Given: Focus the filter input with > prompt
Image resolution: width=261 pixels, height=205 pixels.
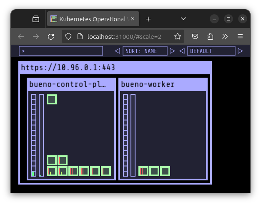Looking at the screenshot, I should pos(61,51).
